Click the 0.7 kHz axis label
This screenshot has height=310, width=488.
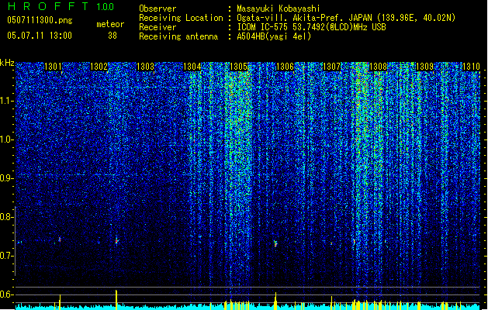point(6,256)
